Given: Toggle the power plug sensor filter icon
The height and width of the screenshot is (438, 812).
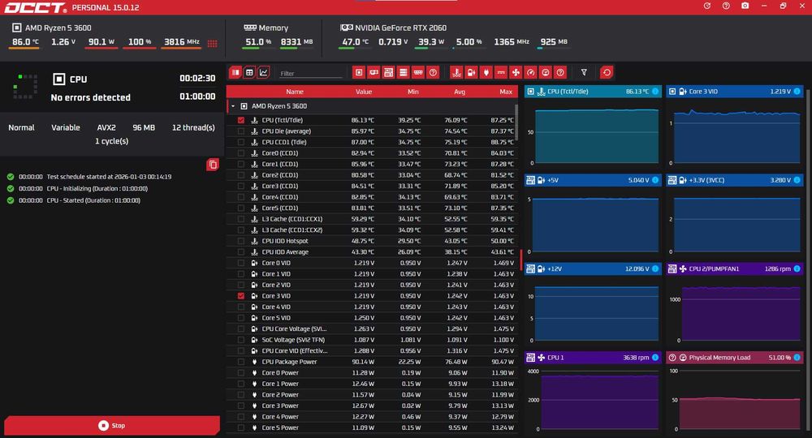Looking at the screenshot, I should pos(486,72).
